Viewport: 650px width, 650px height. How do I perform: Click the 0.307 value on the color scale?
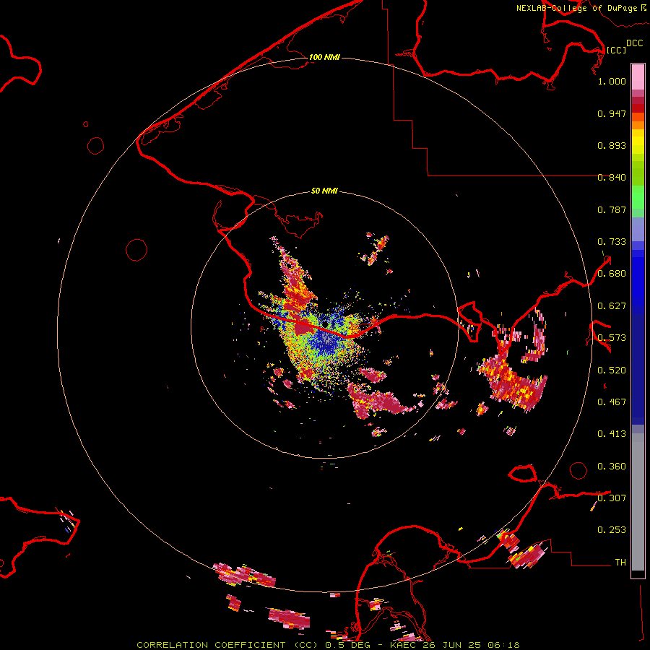coord(612,498)
